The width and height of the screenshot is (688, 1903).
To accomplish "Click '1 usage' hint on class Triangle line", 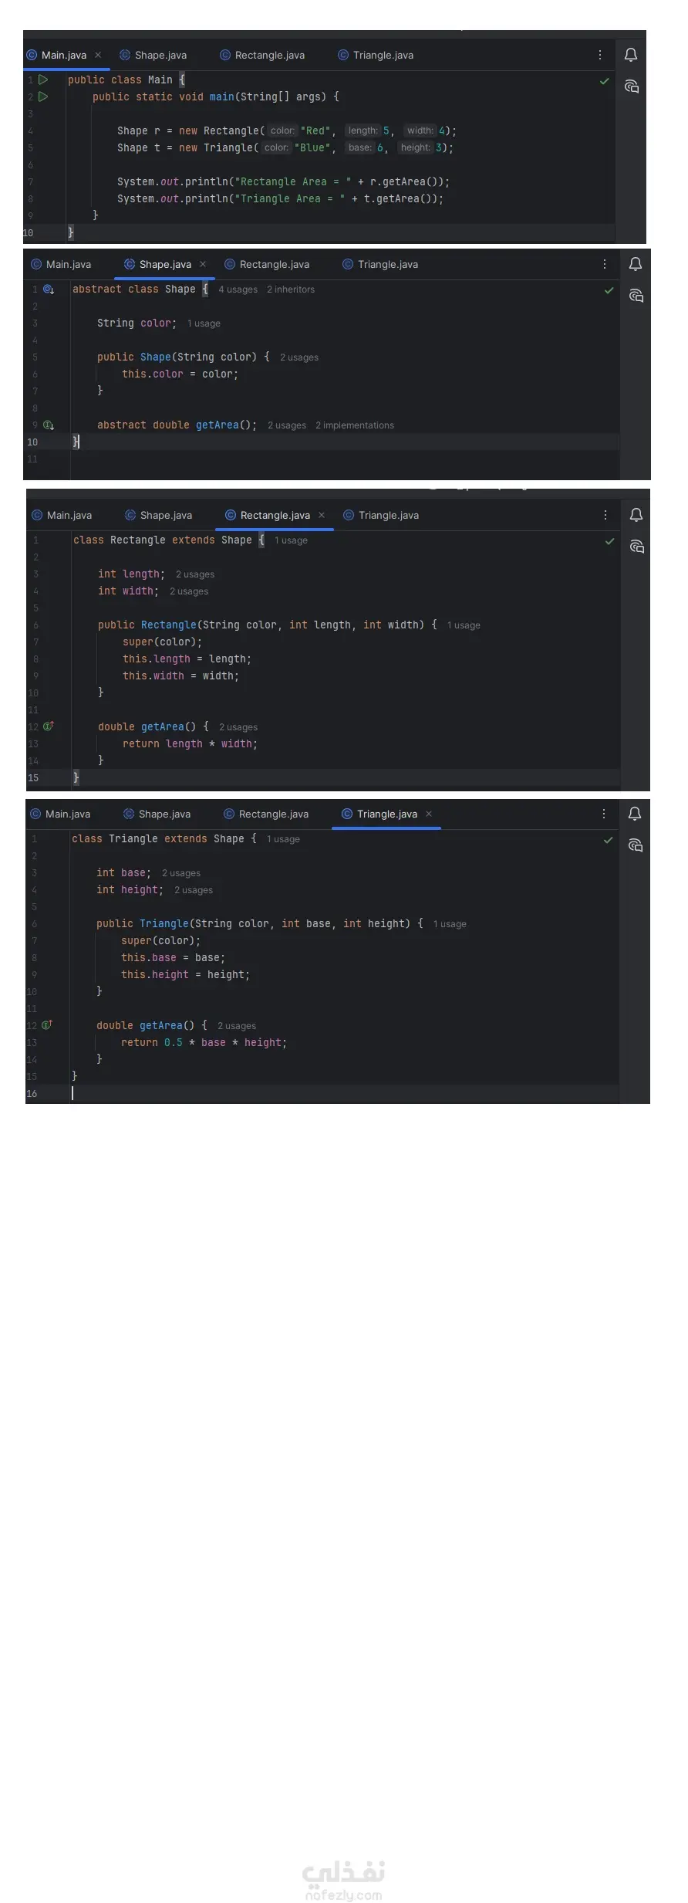I will 283,839.
